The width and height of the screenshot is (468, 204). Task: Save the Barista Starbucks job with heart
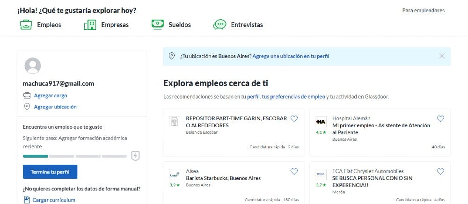[x=294, y=172]
